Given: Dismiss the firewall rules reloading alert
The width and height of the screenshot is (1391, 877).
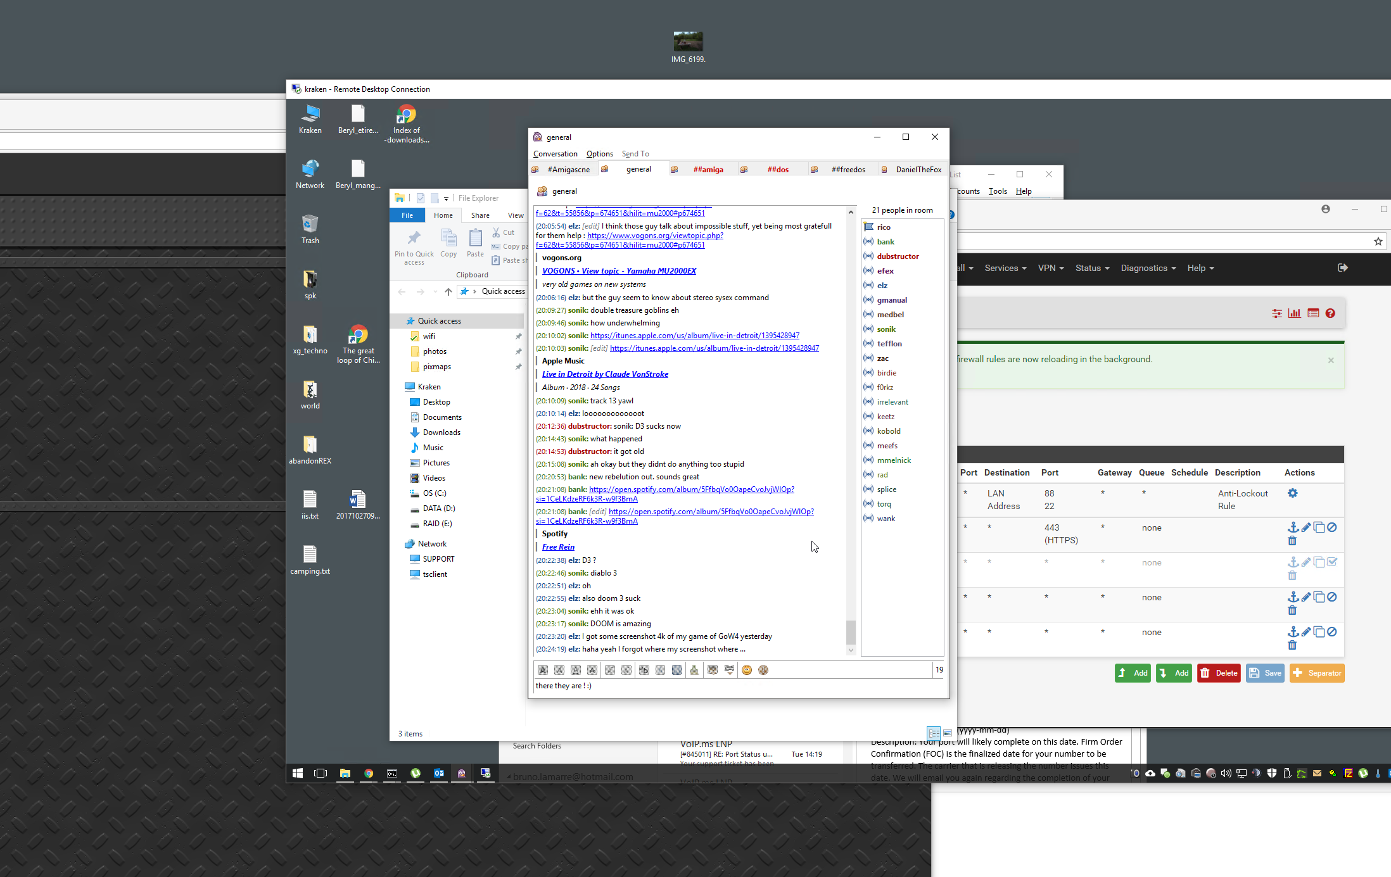Looking at the screenshot, I should pyautogui.click(x=1331, y=360).
